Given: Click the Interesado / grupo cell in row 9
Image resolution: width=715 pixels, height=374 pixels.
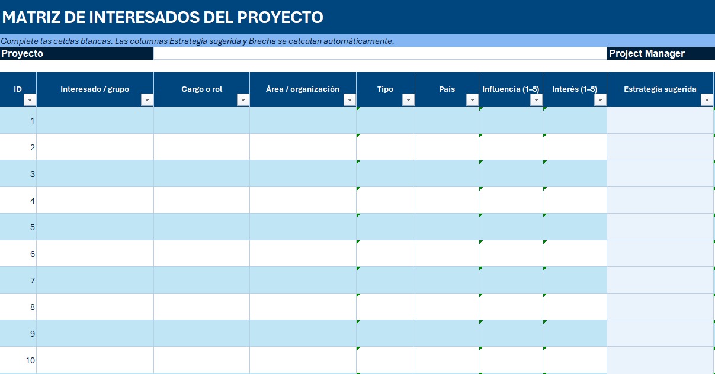Looking at the screenshot, I should pos(95,333).
